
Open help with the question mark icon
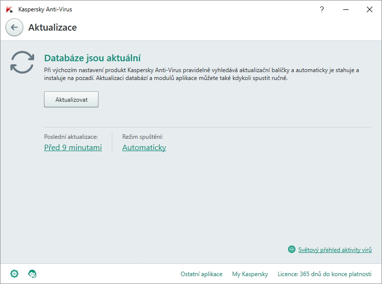tap(322, 9)
